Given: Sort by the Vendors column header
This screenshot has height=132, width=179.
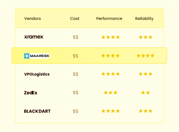Looking at the screenshot, I should coord(32,18).
